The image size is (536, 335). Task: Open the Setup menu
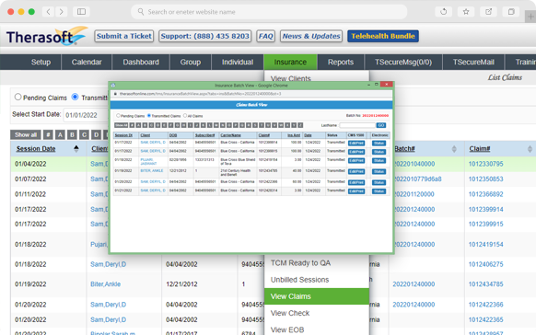point(41,63)
